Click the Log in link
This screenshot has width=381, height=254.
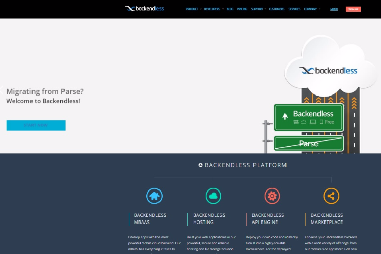[x=334, y=9]
